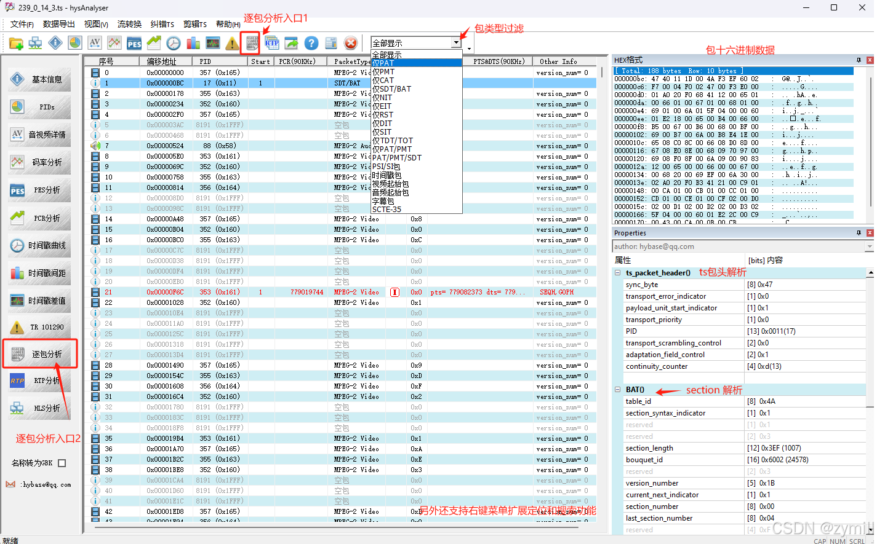Pin the Properties panel
Screen dimensions: 877x544
pos(859,233)
